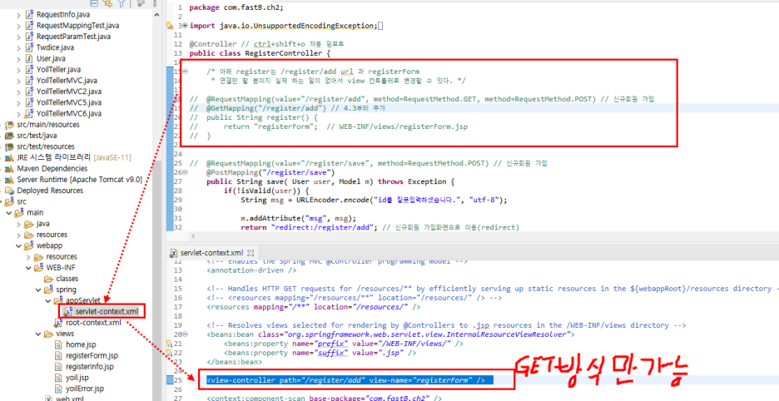Click the User.java file icon
This screenshot has width=779, height=401.
click(29, 58)
